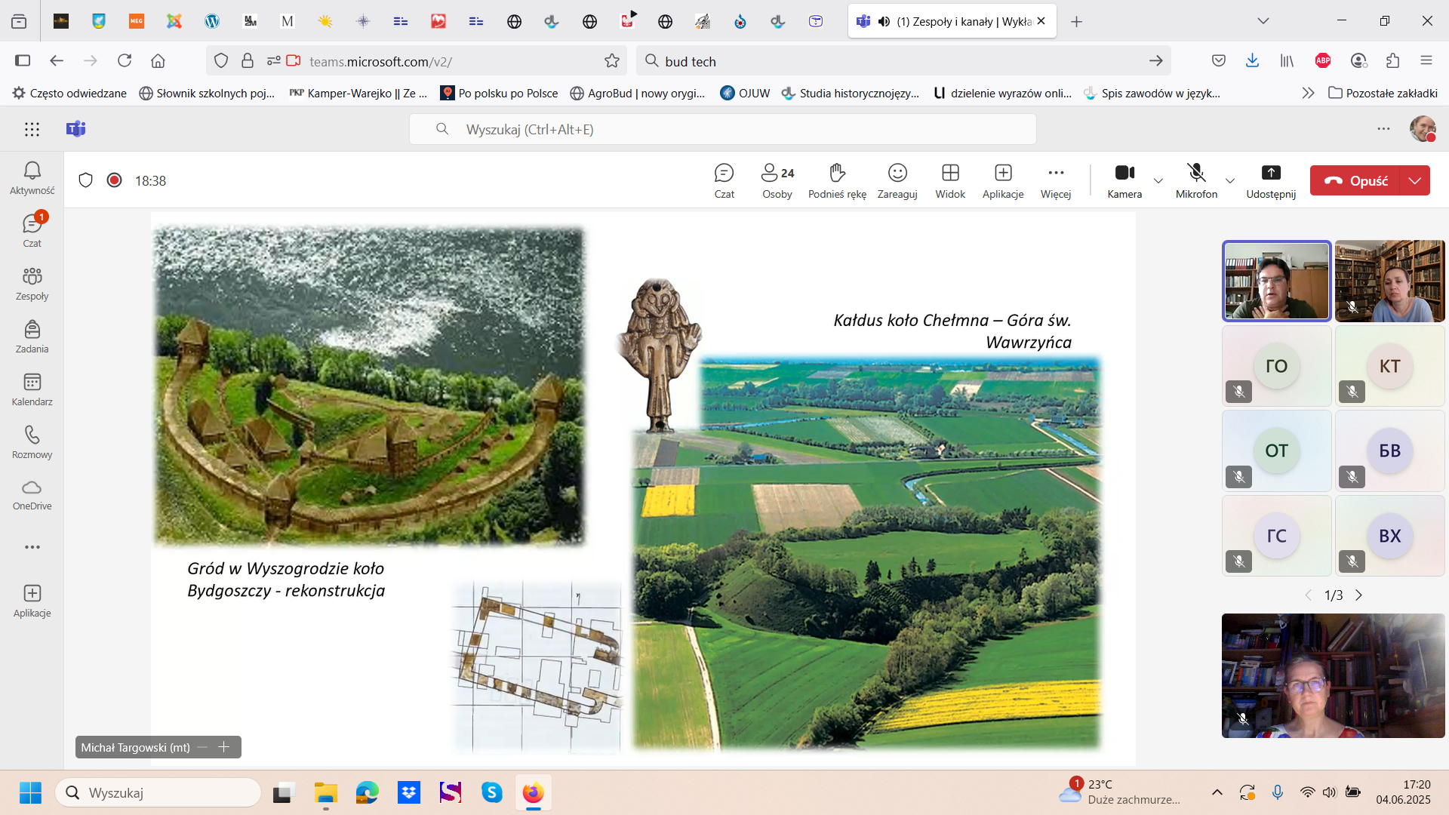
Task: Open the Adblock Plus extension icon
Action: [1323, 61]
